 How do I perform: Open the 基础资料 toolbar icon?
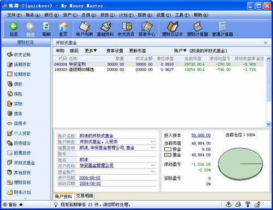[105, 27]
